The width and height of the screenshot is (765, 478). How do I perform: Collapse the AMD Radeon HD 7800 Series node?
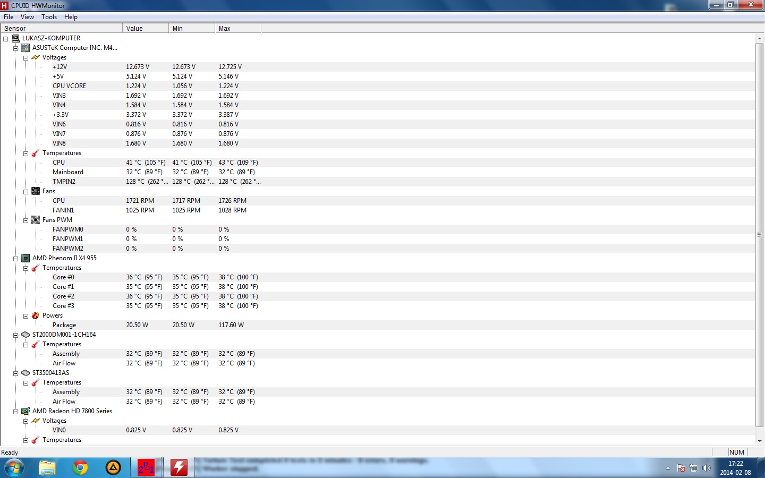pyautogui.click(x=16, y=412)
